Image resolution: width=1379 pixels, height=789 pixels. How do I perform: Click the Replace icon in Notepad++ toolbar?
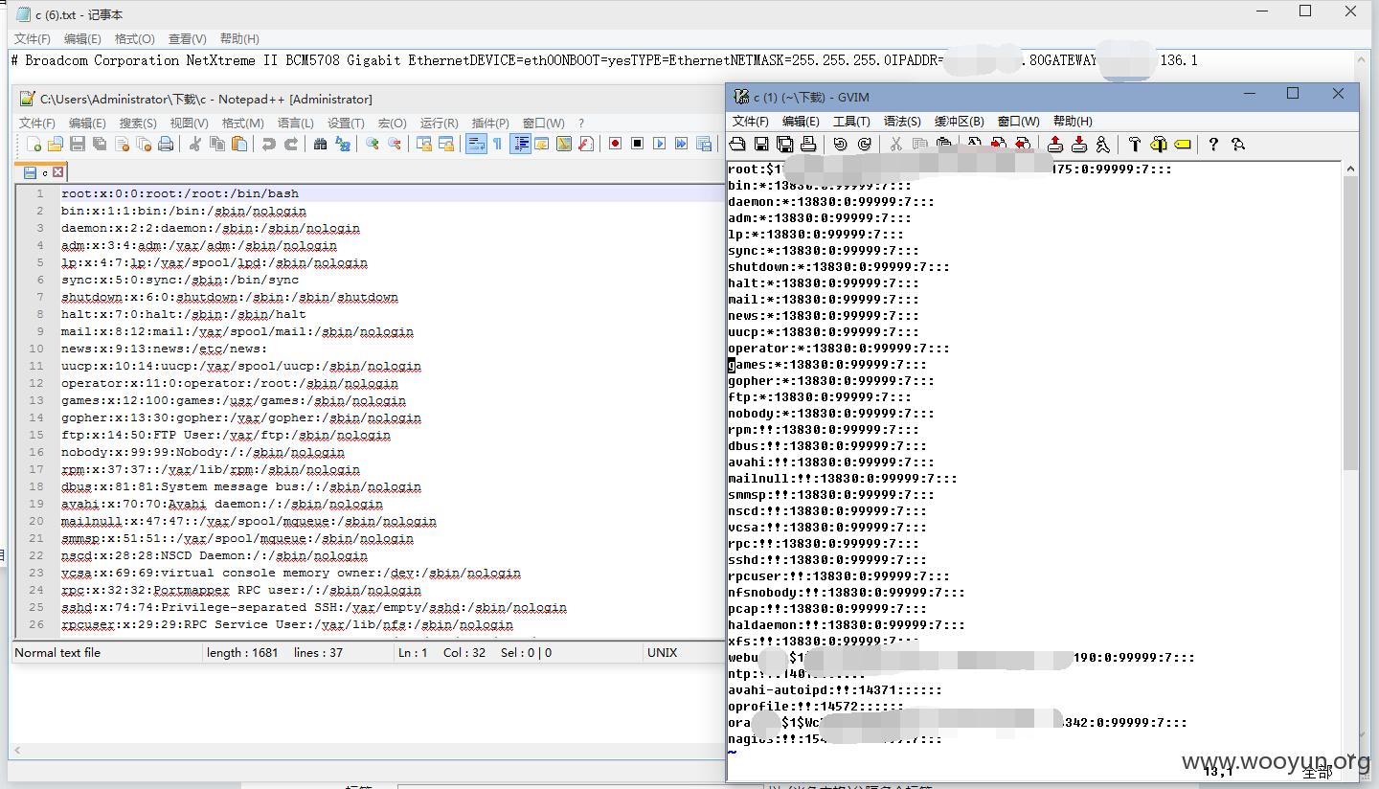[x=343, y=144]
